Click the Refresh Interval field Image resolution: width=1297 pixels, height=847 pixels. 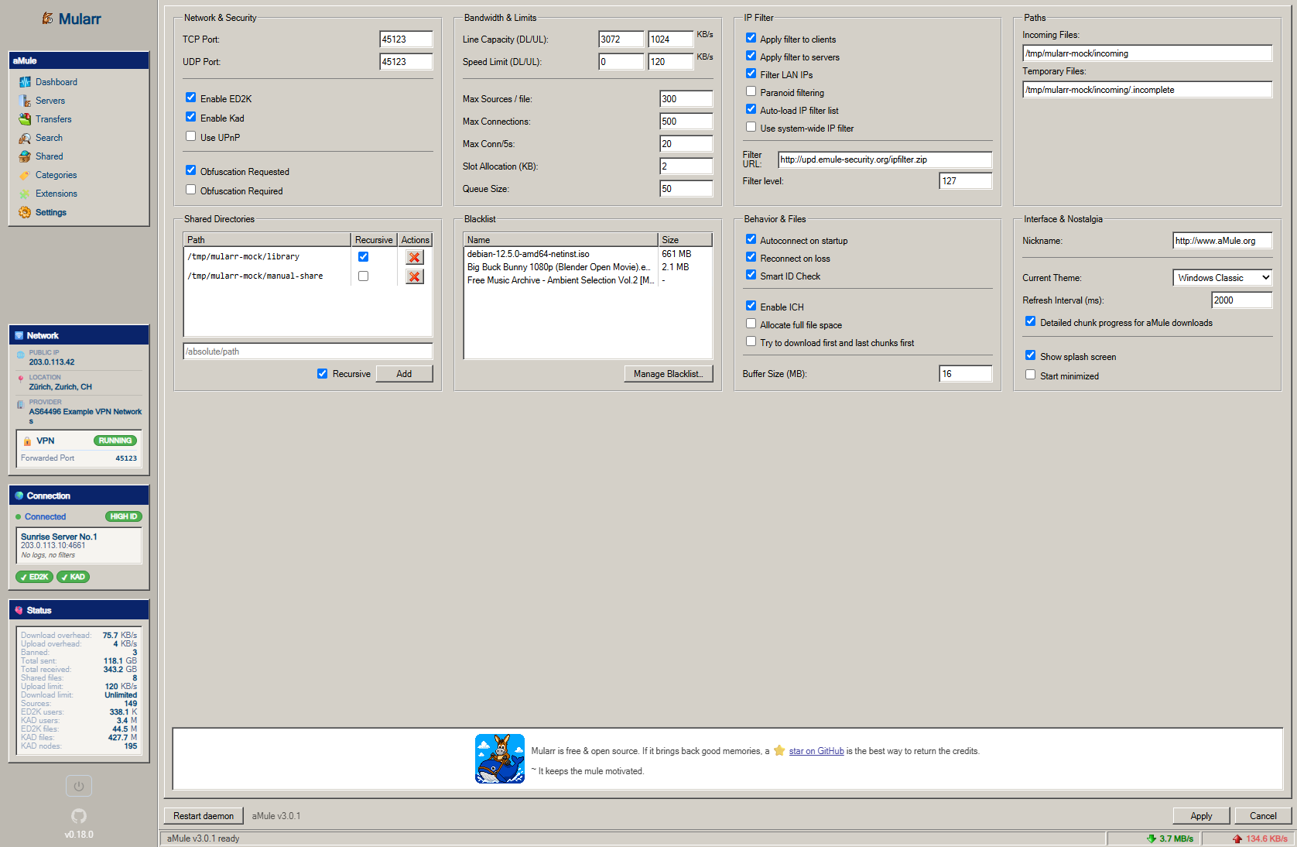click(1242, 300)
